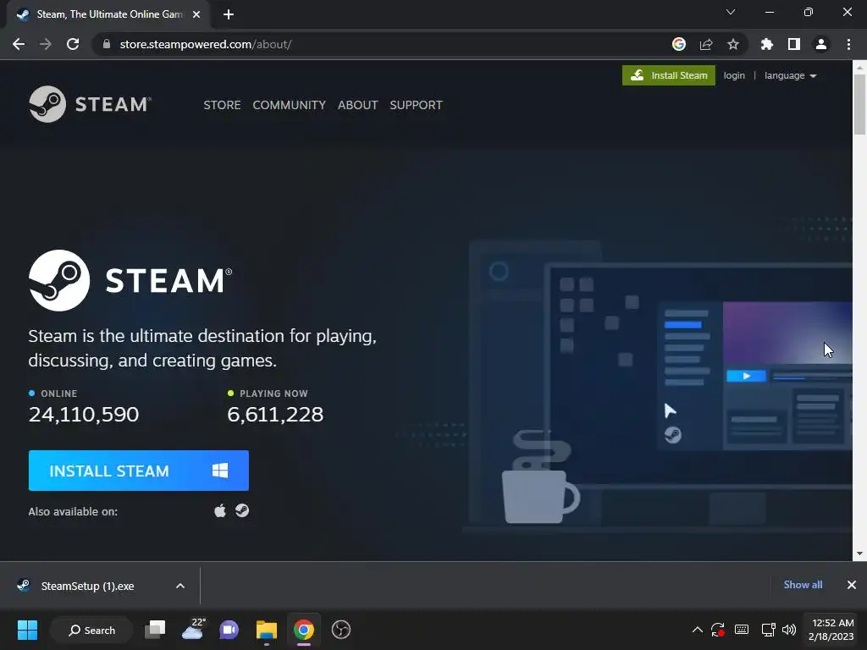This screenshot has width=867, height=650.
Task: Open the STORE menu
Action: click(222, 105)
